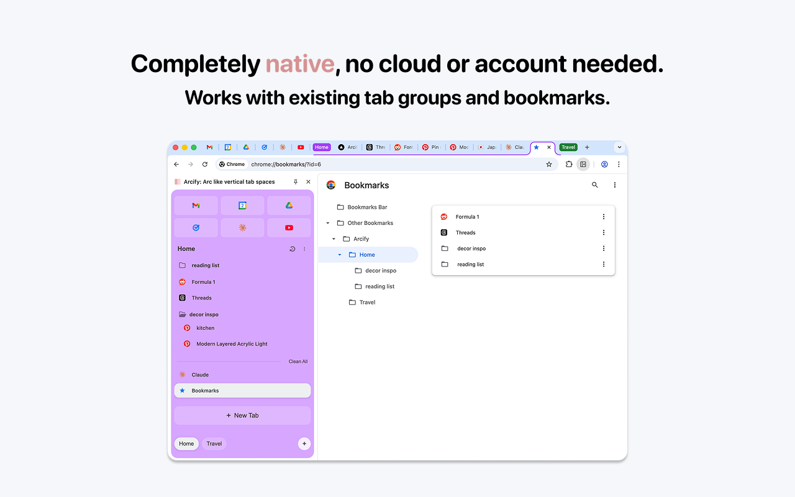Viewport: 795px width, 497px height.
Task: Open a new browser tab with plus
Action: 587,147
